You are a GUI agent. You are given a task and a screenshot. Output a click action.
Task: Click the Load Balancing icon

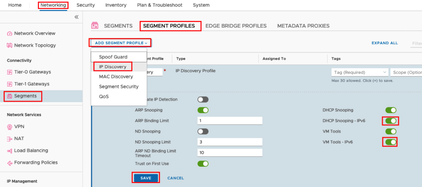pos(9,151)
